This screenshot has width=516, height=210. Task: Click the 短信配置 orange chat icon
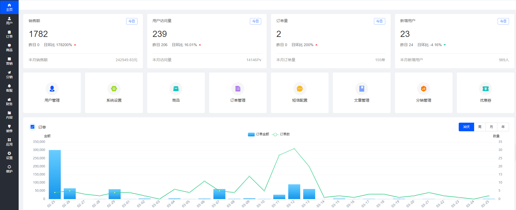tap(300, 89)
